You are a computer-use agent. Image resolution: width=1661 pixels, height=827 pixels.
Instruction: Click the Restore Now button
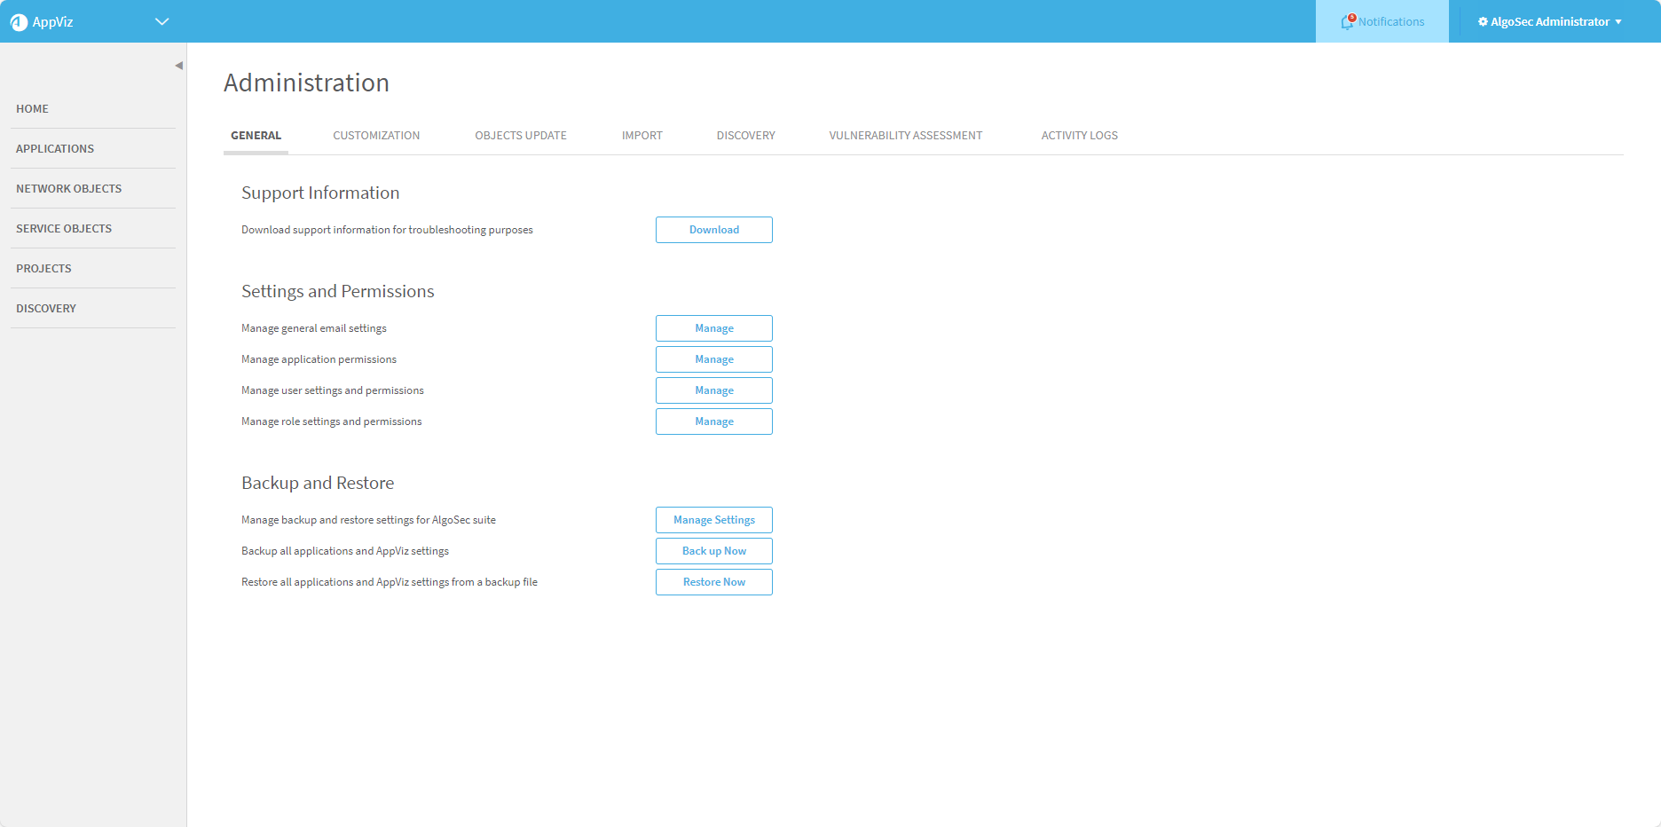pos(713,582)
